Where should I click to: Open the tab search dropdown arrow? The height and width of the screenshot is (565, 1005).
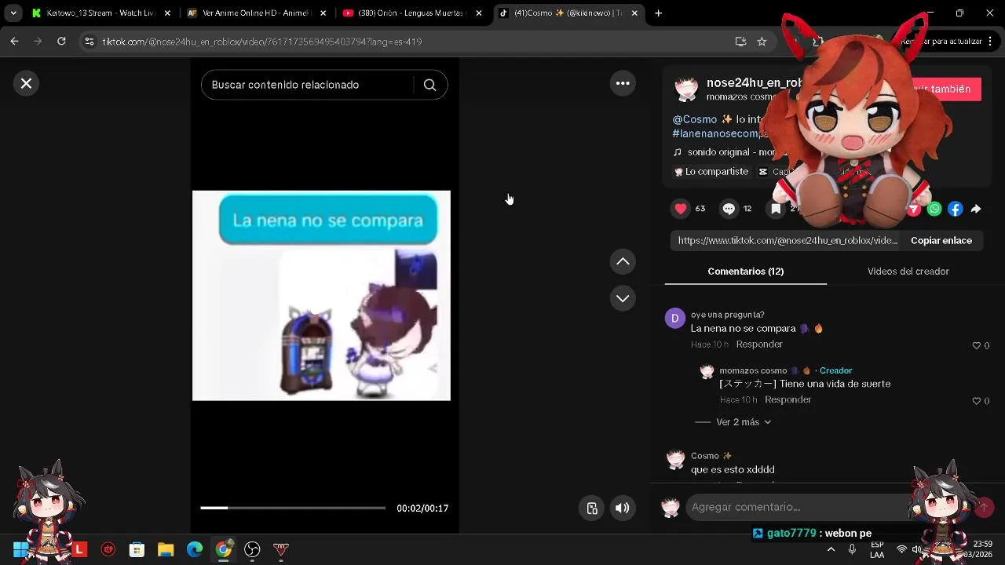tap(13, 13)
